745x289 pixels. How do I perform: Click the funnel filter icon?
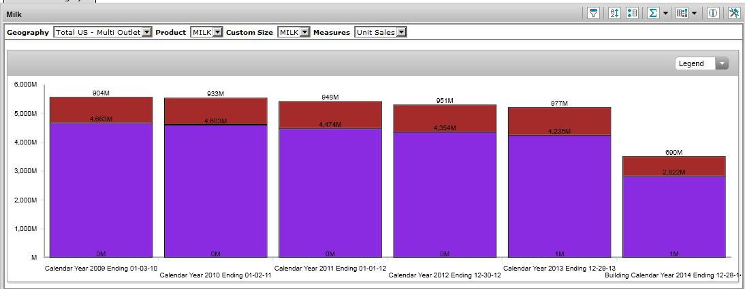coord(593,13)
